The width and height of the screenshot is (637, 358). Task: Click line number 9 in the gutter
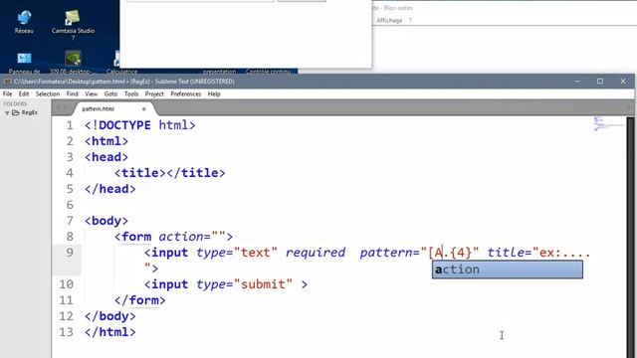pos(70,253)
